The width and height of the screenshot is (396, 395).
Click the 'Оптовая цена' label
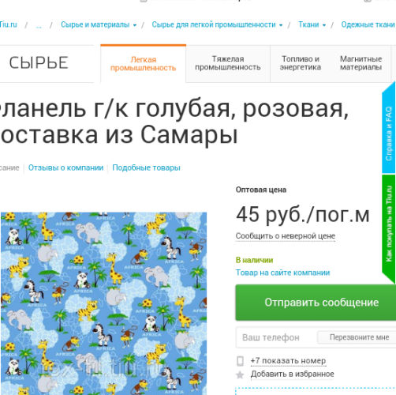pos(261,190)
